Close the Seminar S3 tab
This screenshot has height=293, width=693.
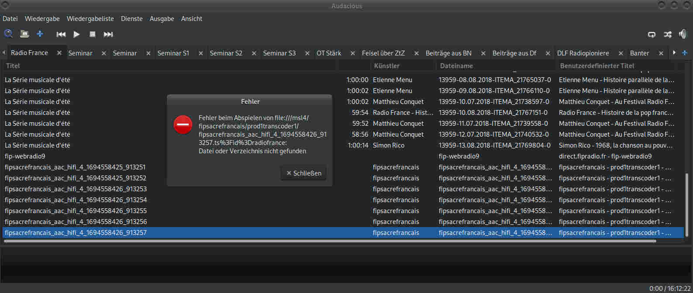click(x=307, y=53)
